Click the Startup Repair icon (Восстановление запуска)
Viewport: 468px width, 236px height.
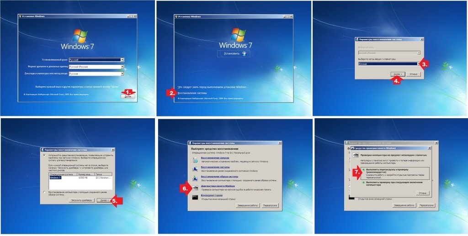coord(196,160)
